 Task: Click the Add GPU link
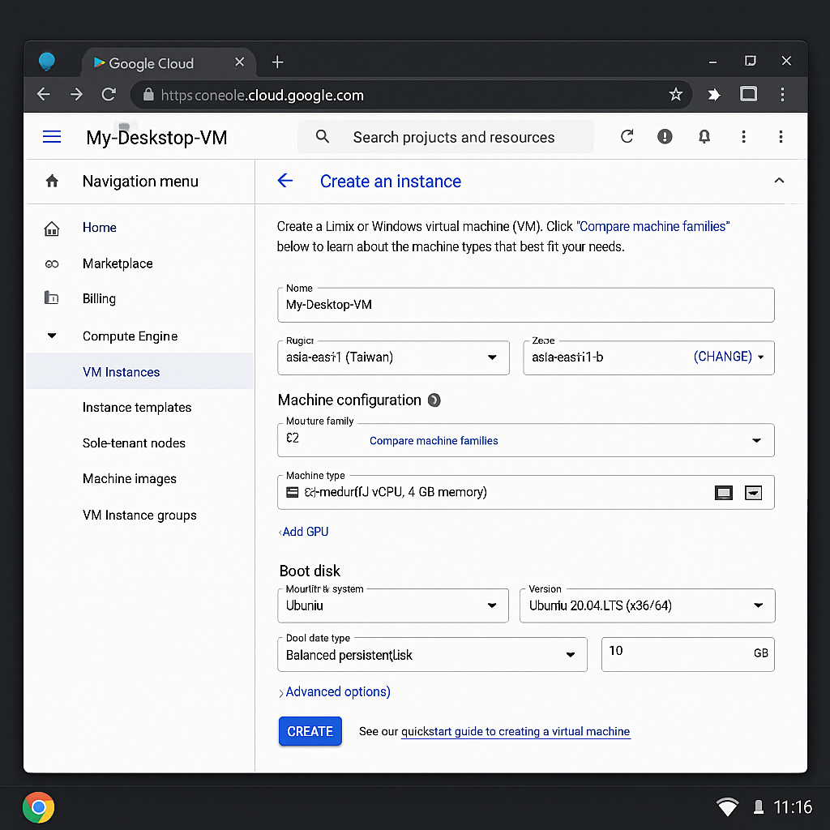[x=304, y=532]
